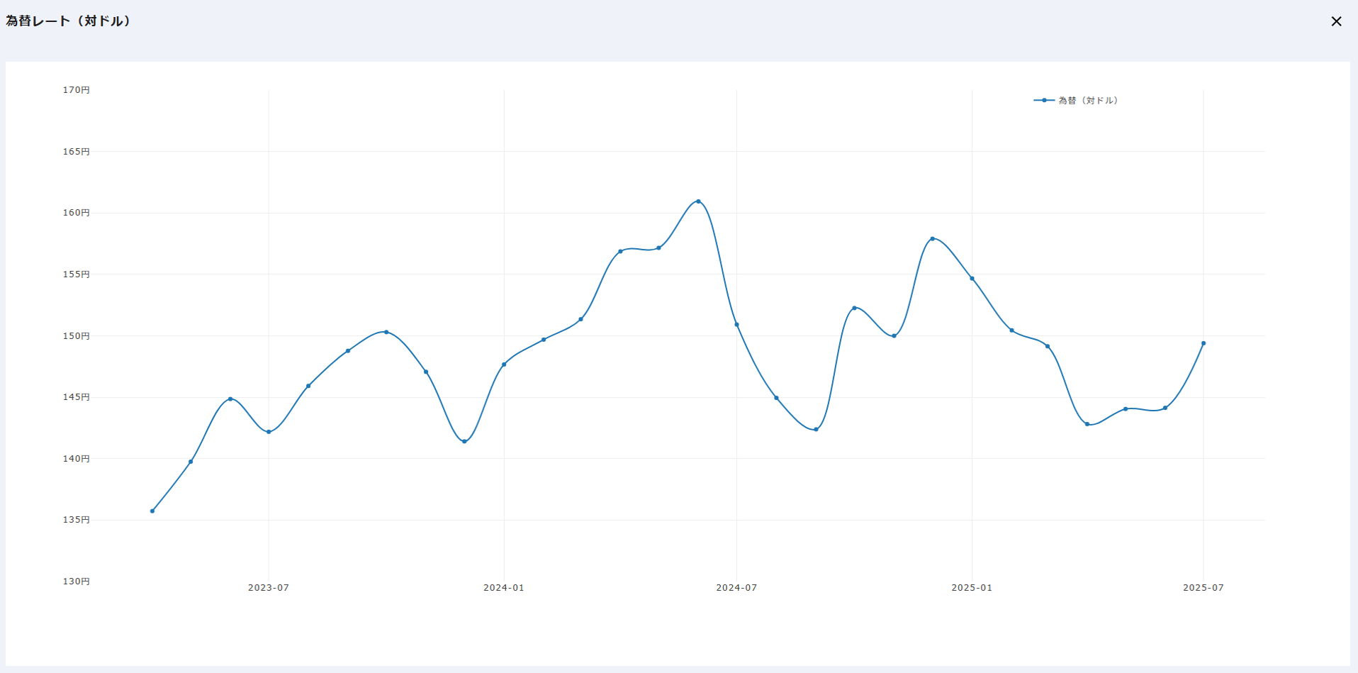Click the 2023-07 x-axis label

coord(269,588)
